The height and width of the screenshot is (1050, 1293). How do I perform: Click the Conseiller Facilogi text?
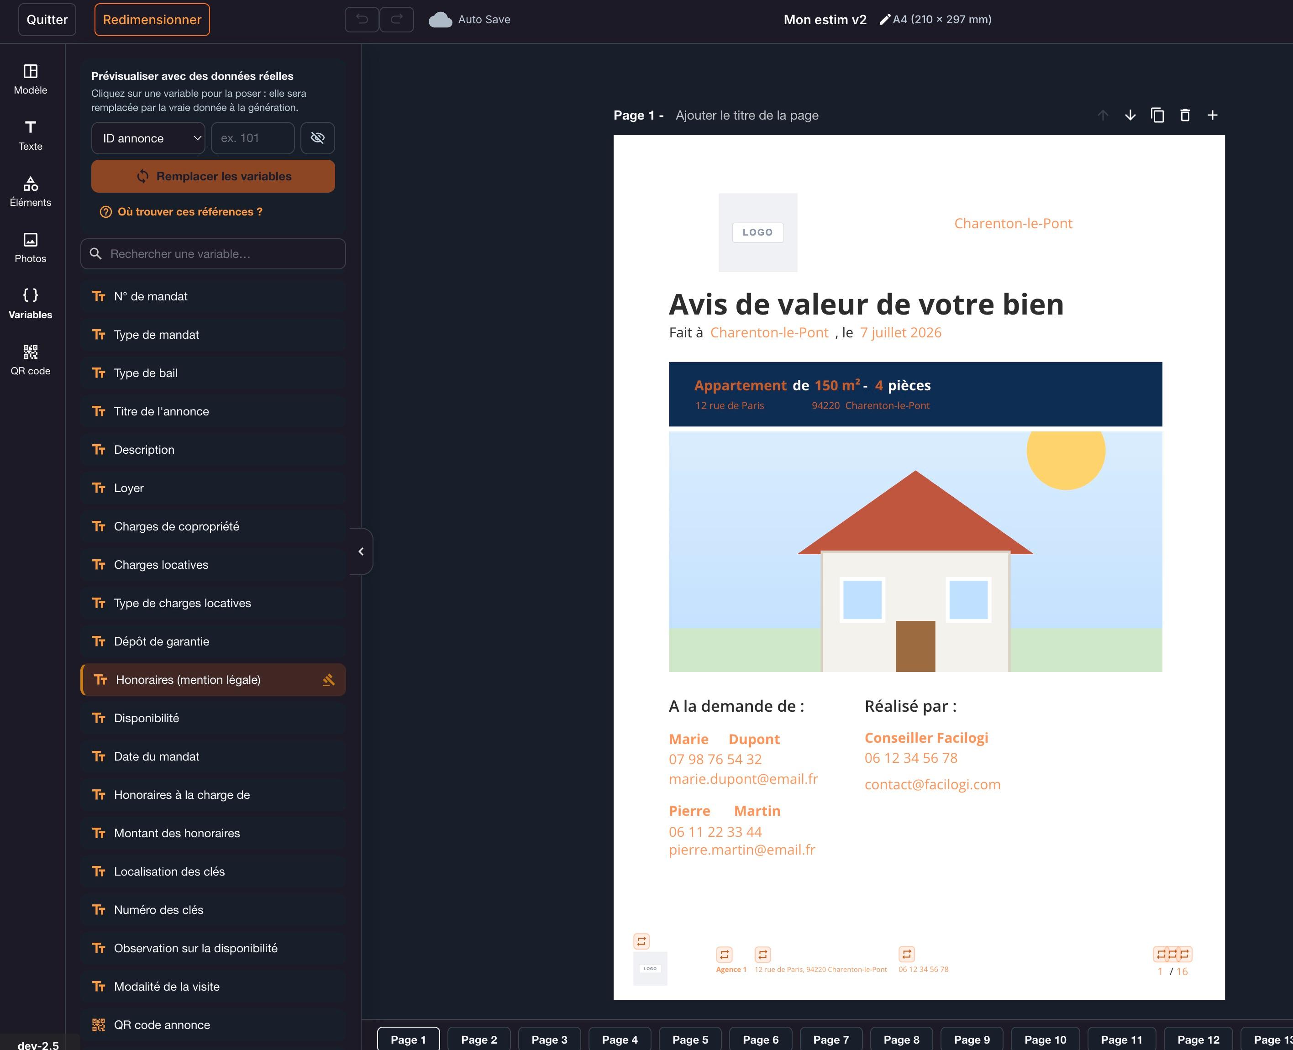click(926, 738)
